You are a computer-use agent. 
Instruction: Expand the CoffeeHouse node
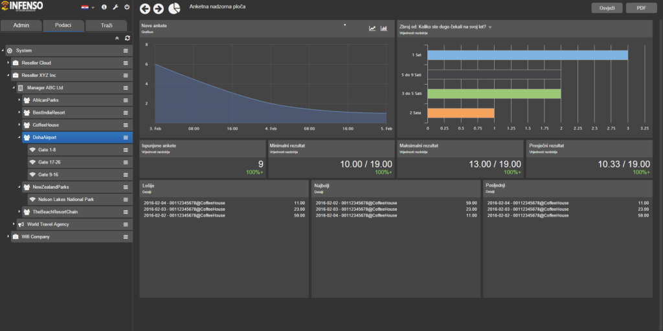pyautogui.click(x=19, y=125)
